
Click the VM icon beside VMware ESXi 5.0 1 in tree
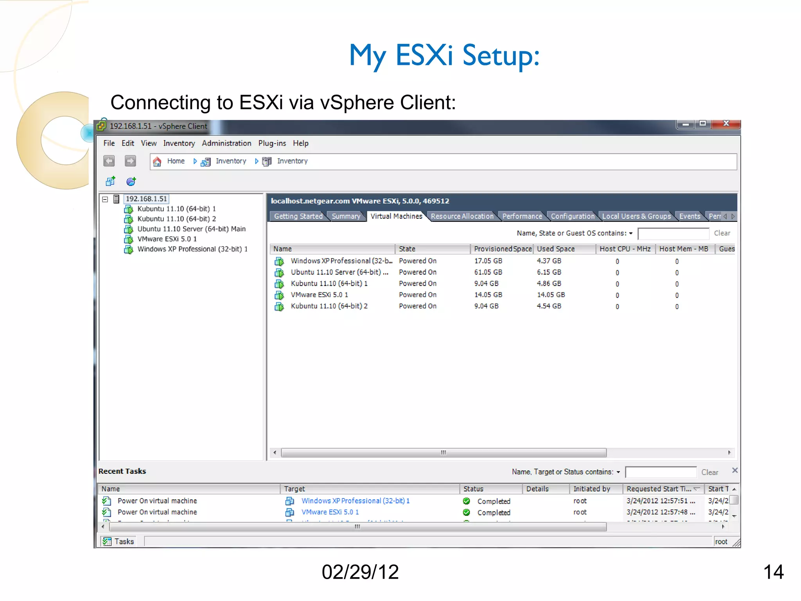click(128, 239)
